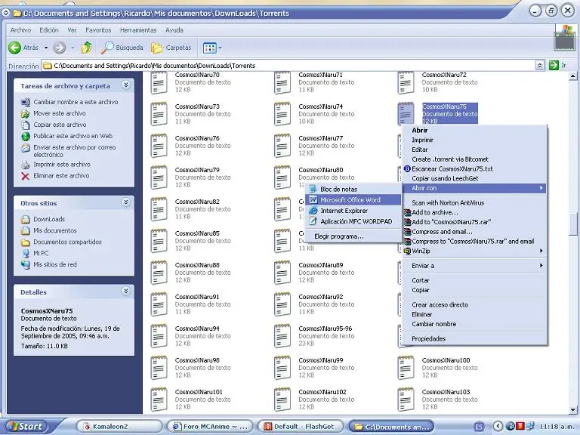Click Publicar este archivo en Web globe

(25, 136)
